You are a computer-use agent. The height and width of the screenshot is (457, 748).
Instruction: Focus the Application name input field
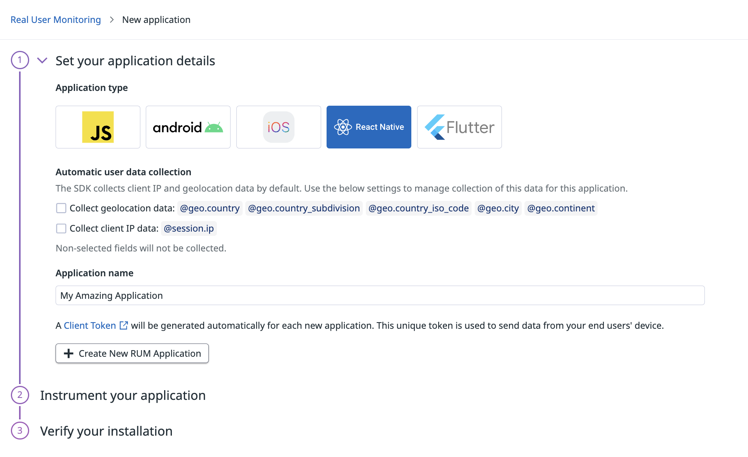380,295
